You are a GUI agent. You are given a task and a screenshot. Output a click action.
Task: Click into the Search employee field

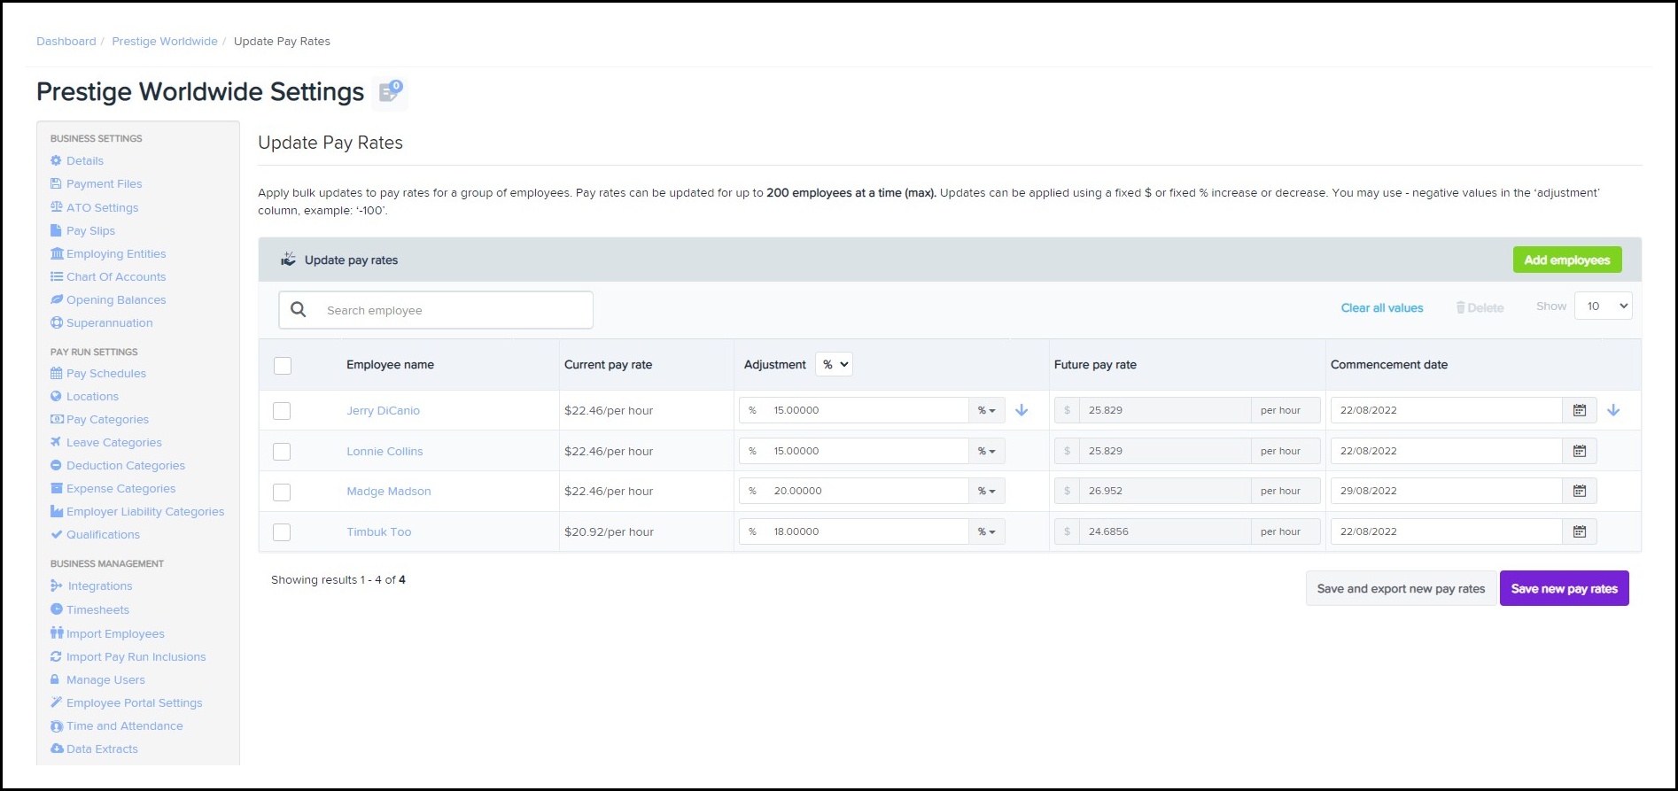pos(452,310)
